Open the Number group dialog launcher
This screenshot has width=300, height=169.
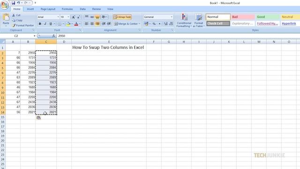[x=172, y=30]
